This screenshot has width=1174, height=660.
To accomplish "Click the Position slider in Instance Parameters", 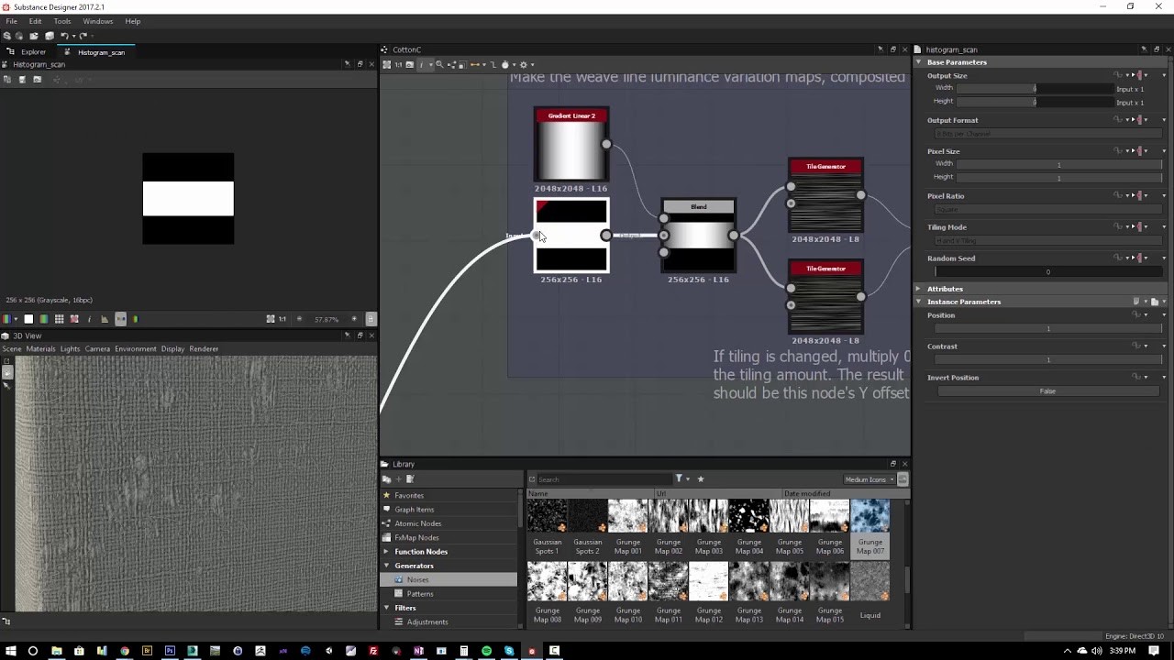I will [1047, 328].
